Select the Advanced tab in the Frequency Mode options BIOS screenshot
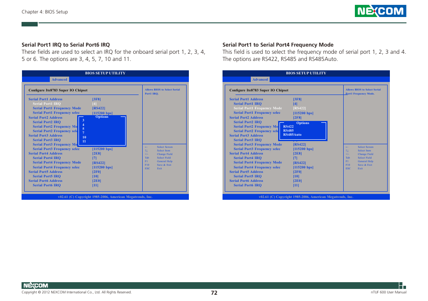Image resolution: width=428 pixels, height=301 pixels. (260, 80)
